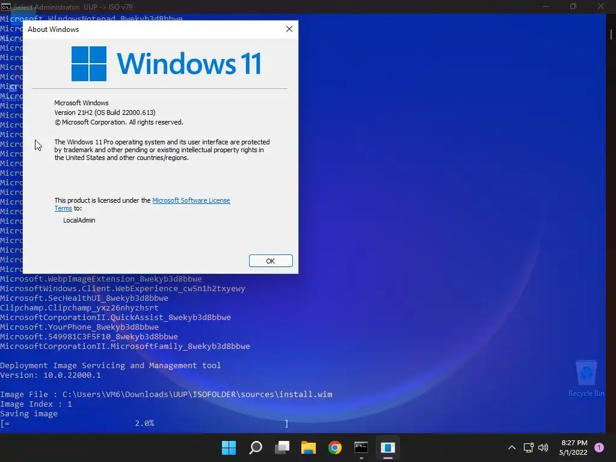Click 'LocalAdmin' licensee name

coord(79,220)
